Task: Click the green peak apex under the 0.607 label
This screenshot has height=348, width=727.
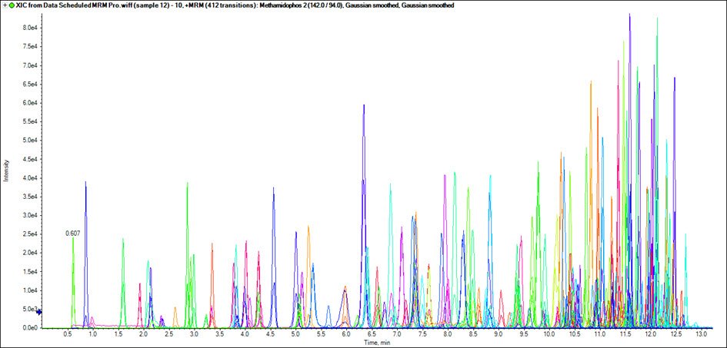Action: pos(73,239)
